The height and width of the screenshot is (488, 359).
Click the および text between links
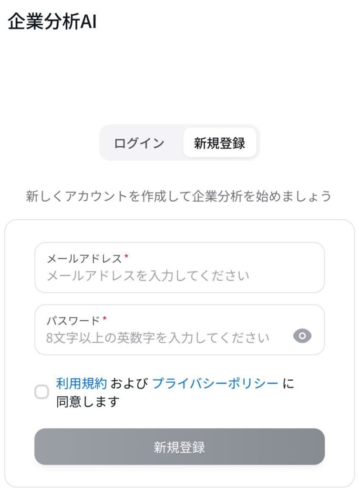[129, 384]
